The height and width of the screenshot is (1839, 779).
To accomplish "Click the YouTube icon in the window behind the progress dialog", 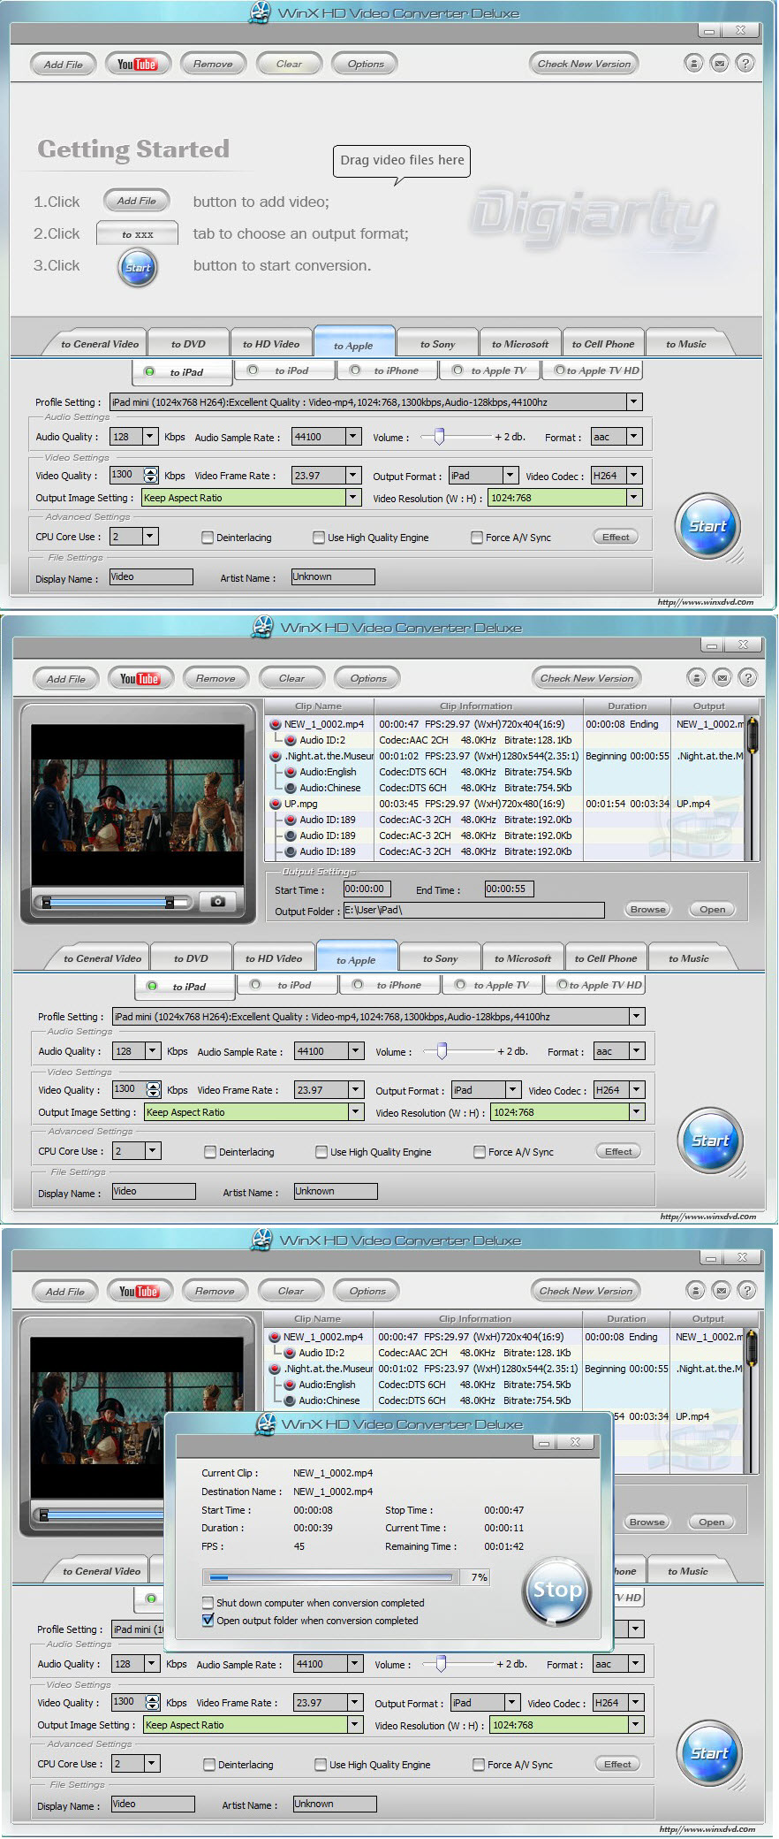I will coord(139,1291).
